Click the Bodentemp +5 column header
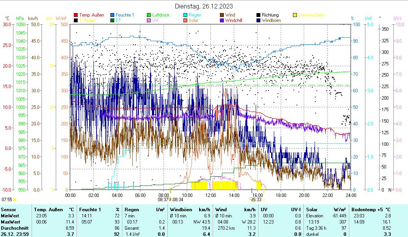 pos(366,209)
